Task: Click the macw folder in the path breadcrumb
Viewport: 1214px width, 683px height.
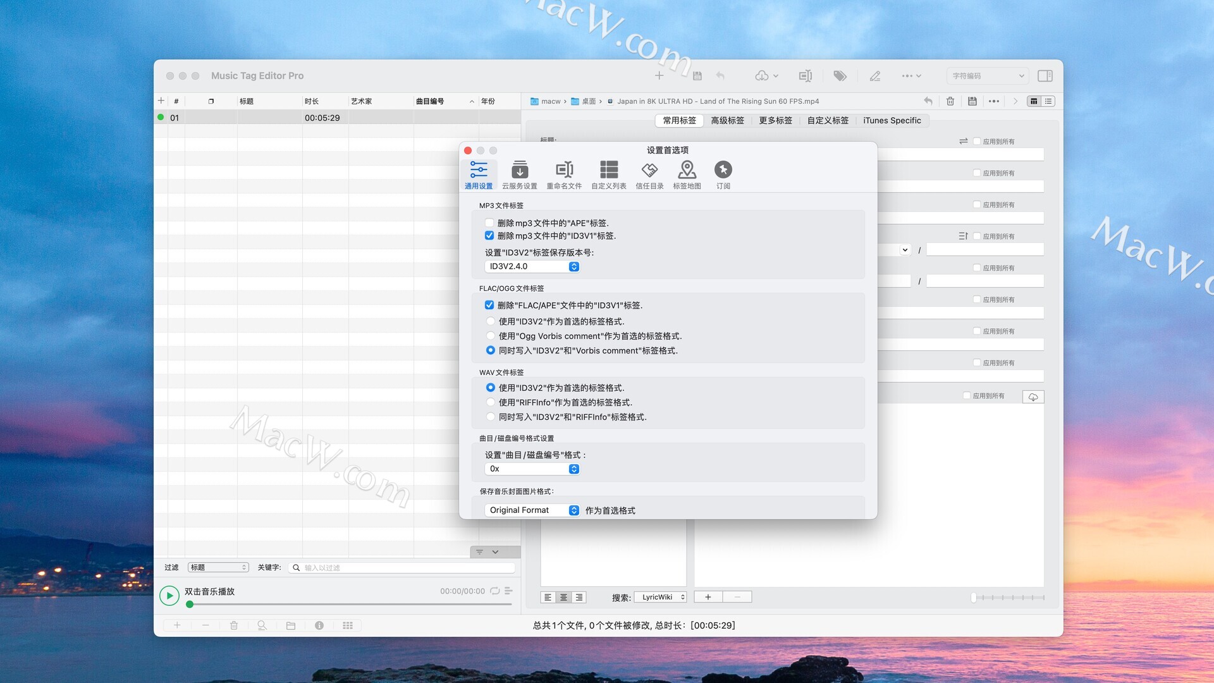Action: 546,101
